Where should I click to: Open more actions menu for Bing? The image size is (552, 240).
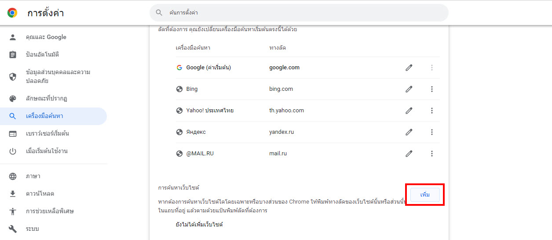click(432, 89)
